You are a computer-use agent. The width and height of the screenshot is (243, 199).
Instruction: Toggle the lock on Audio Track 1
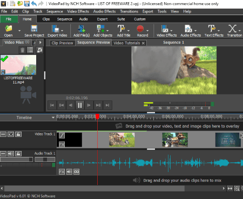point(18,154)
